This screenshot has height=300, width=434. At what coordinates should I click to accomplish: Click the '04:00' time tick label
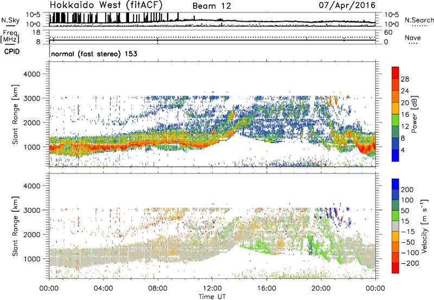tap(103, 289)
